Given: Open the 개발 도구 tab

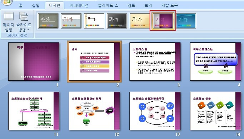Looking at the screenshot, I should (x=170, y=5).
